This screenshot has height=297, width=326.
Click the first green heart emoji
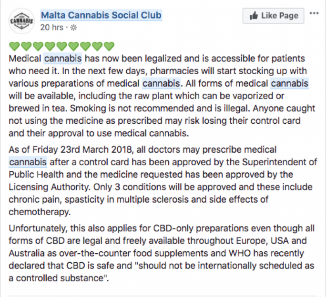[x=14, y=46]
